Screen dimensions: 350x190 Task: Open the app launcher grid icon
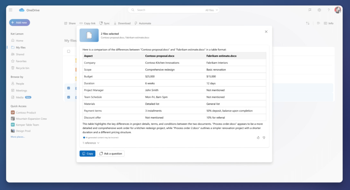point(11,10)
